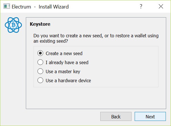The height and width of the screenshot is (126, 171).
Task: Click the Create a new seed label text
Action: 64,53
